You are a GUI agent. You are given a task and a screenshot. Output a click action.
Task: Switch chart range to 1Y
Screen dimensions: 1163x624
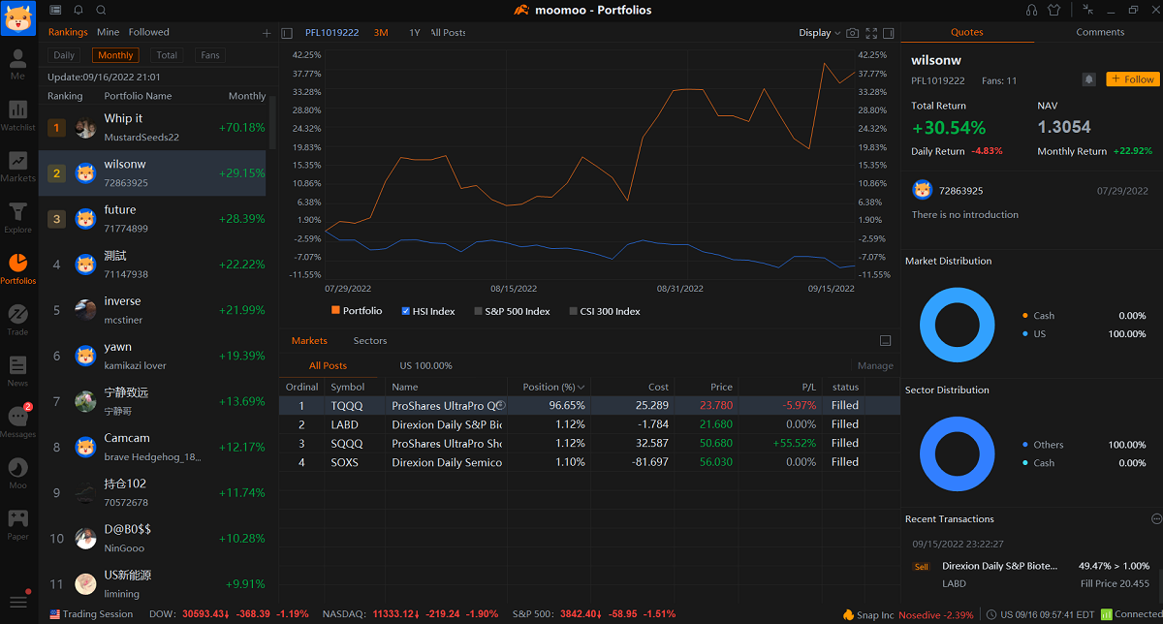pyautogui.click(x=415, y=33)
